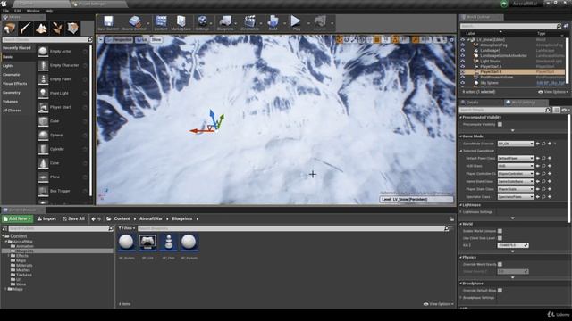Viewport: 572px width, 321px height.
Task: Open the Blueprints toolbar icon
Action: coord(225,21)
